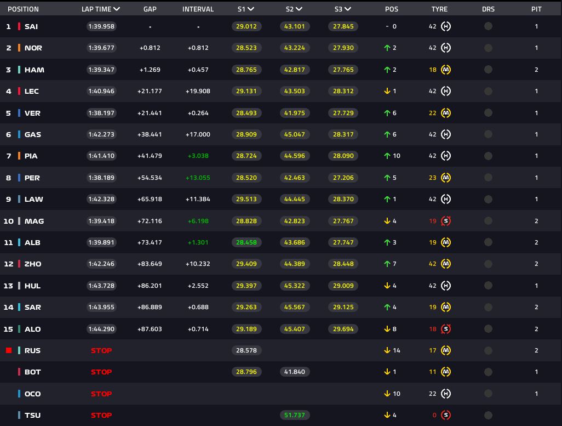This screenshot has width=562, height=426.
Task: Click Leclerc's red team color bar
Action: click(x=20, y=91)
